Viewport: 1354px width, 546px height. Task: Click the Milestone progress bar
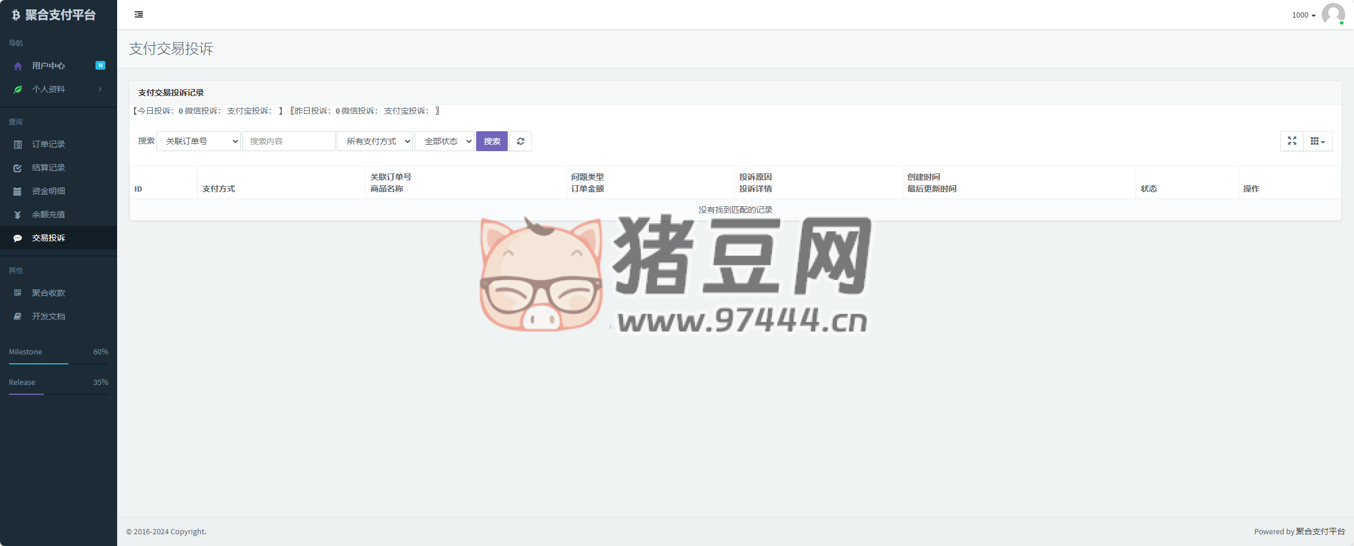point(59,363)
